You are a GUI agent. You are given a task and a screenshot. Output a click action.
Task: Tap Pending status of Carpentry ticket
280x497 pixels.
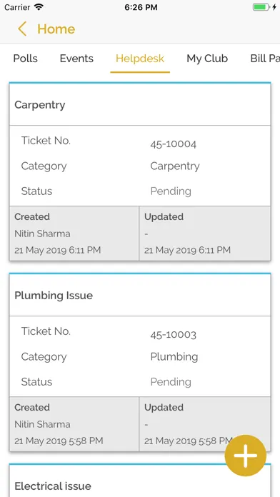coord(171,191)
